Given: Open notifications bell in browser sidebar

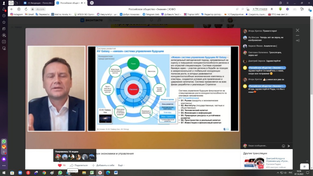Looking at the screenshot, I should coord(4,9).
